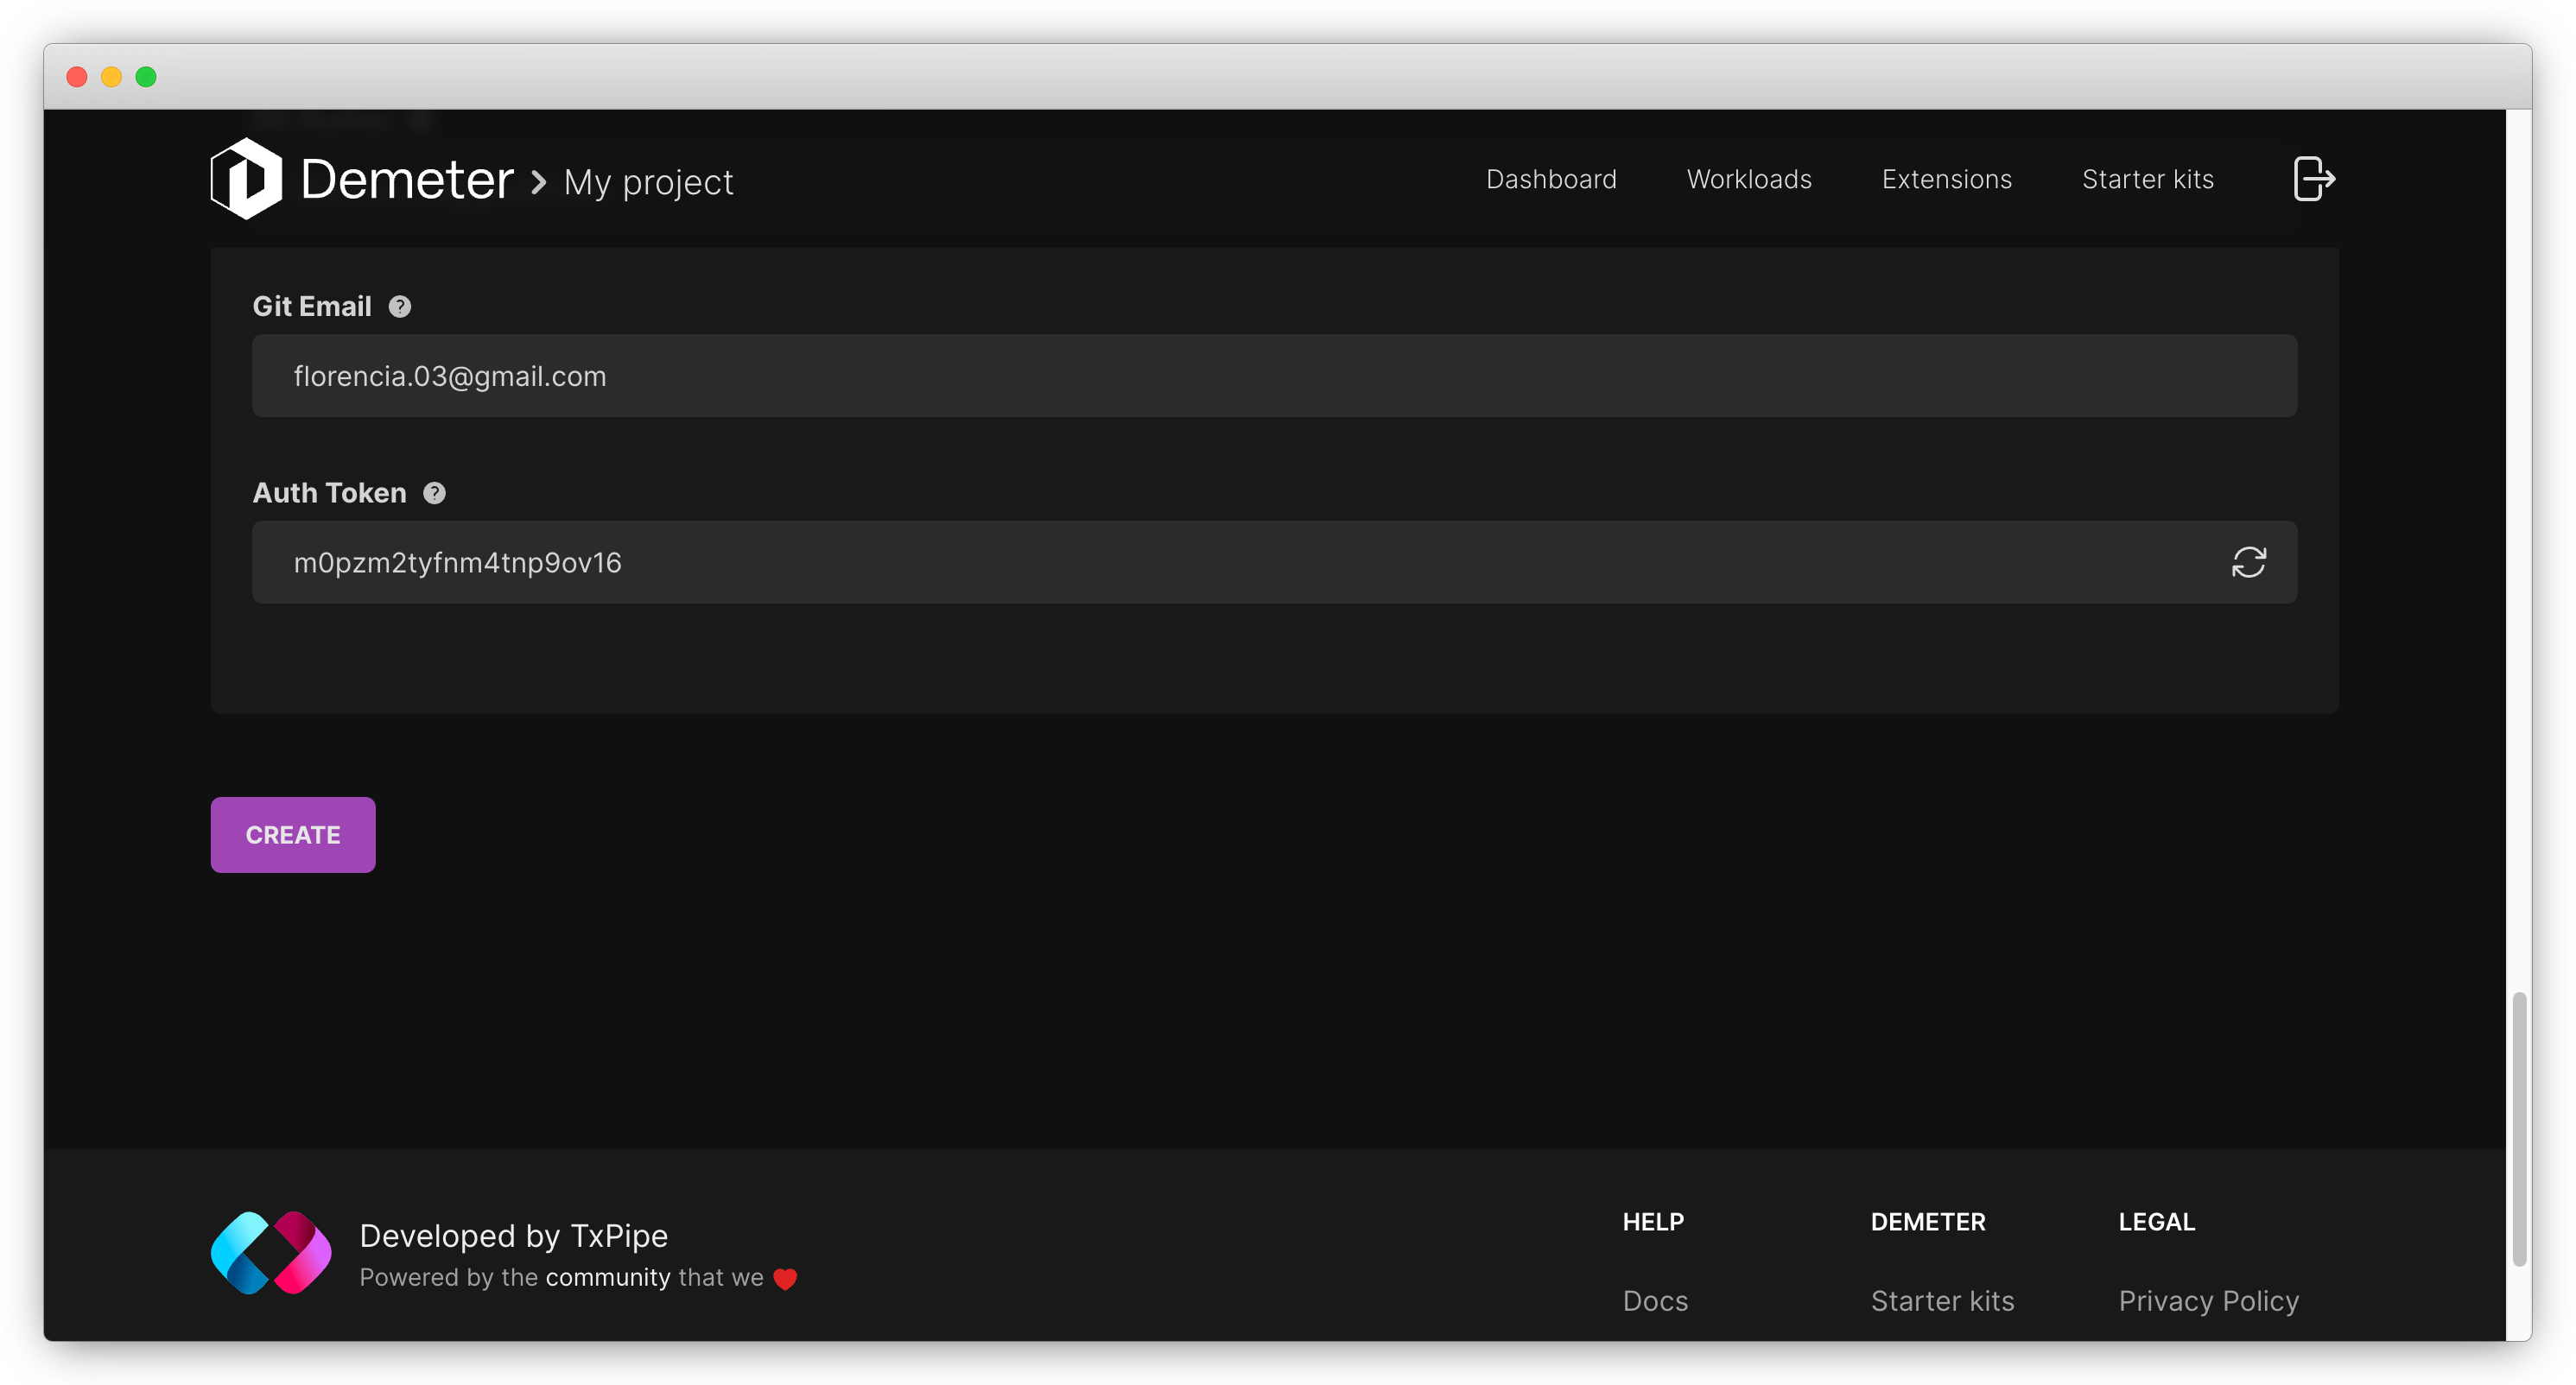
Task: Click the vertical page scrollbar thumb
Action: point(2519,1129)
